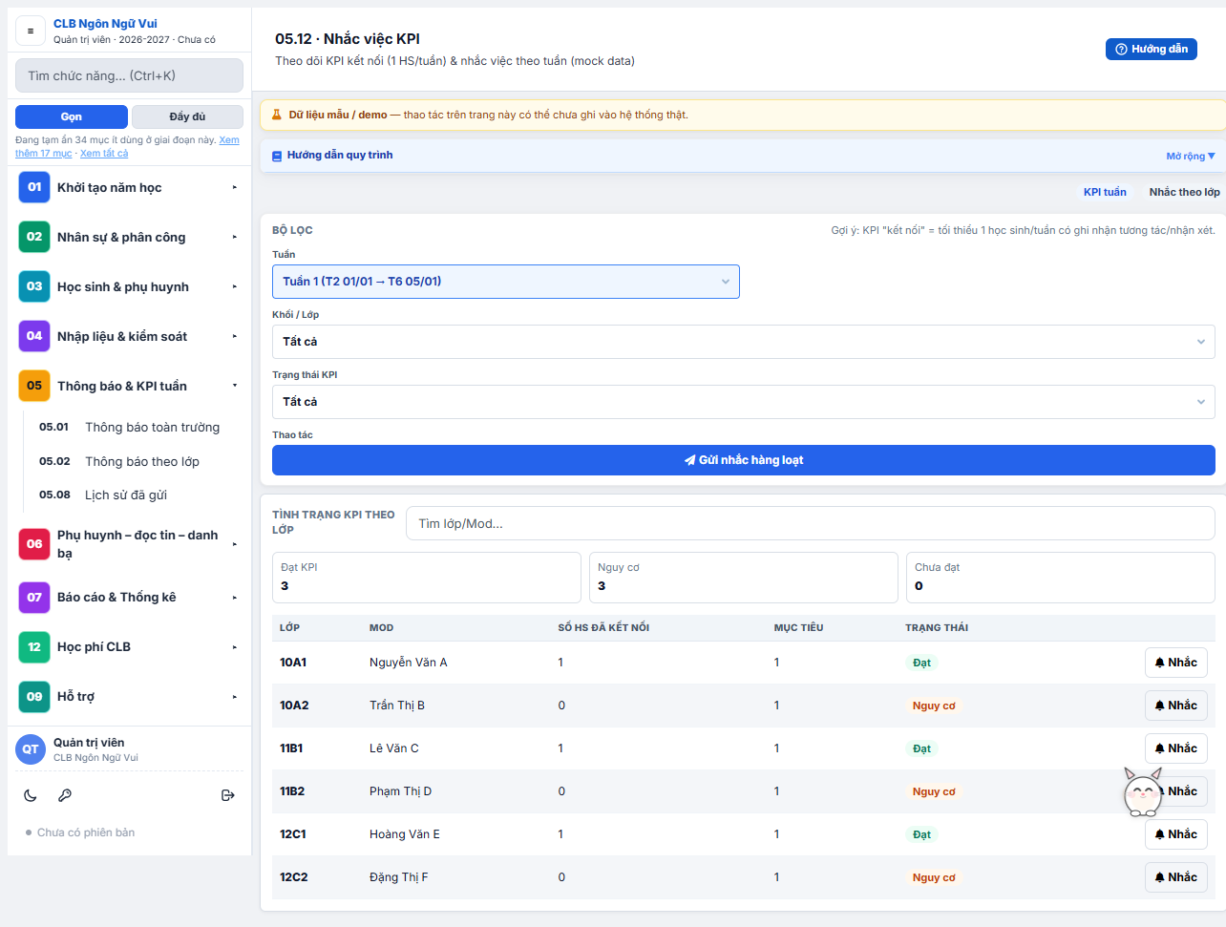Click the QT user avatar
Image resolution: width=1226 pixels, height=927 pixels.
[31, 749]
